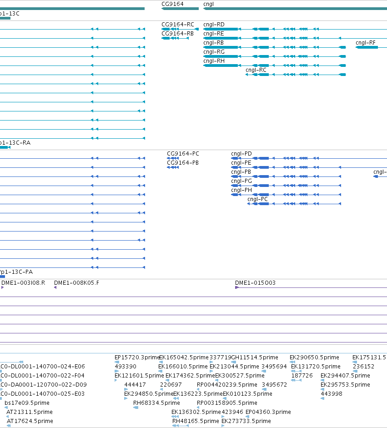Click the 220697 feature label

[x=171, y=385]
